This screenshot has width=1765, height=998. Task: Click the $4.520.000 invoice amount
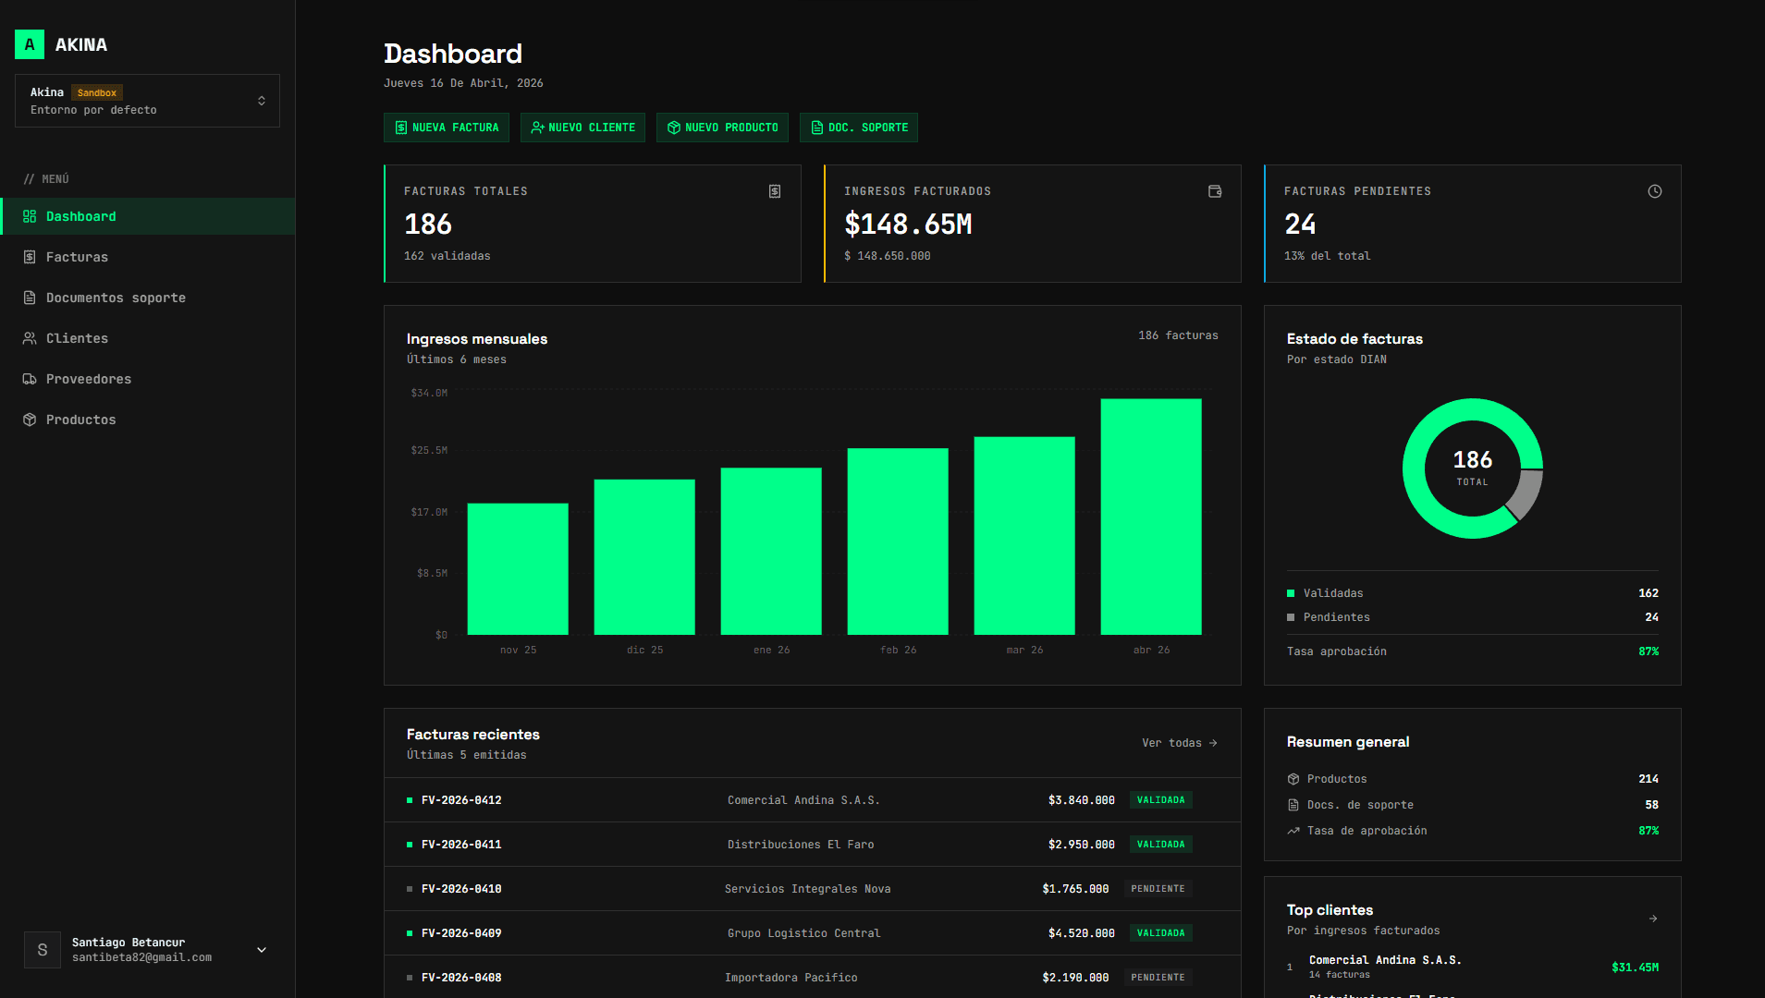[1081, 933]
